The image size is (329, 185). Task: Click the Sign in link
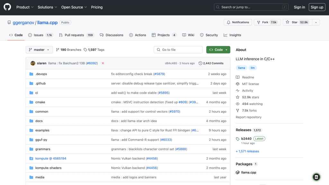299,7
